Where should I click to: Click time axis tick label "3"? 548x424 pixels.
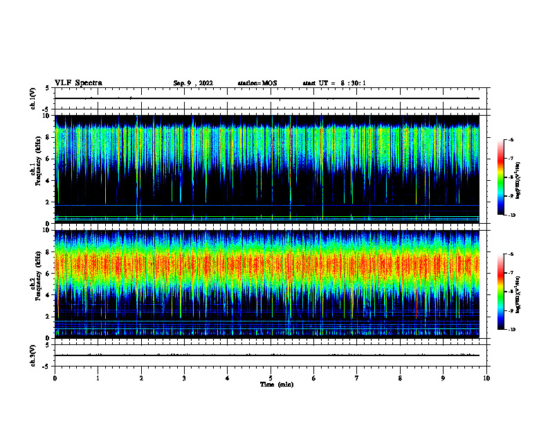point(184,378)
